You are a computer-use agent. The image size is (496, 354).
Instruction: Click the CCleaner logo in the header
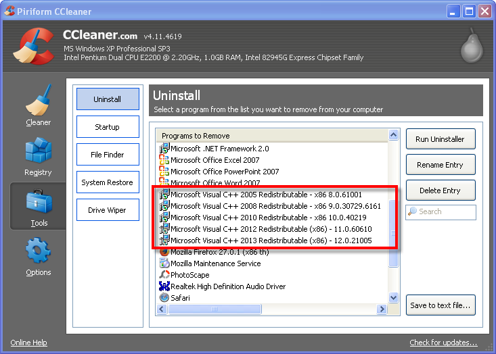coord(34,46)
